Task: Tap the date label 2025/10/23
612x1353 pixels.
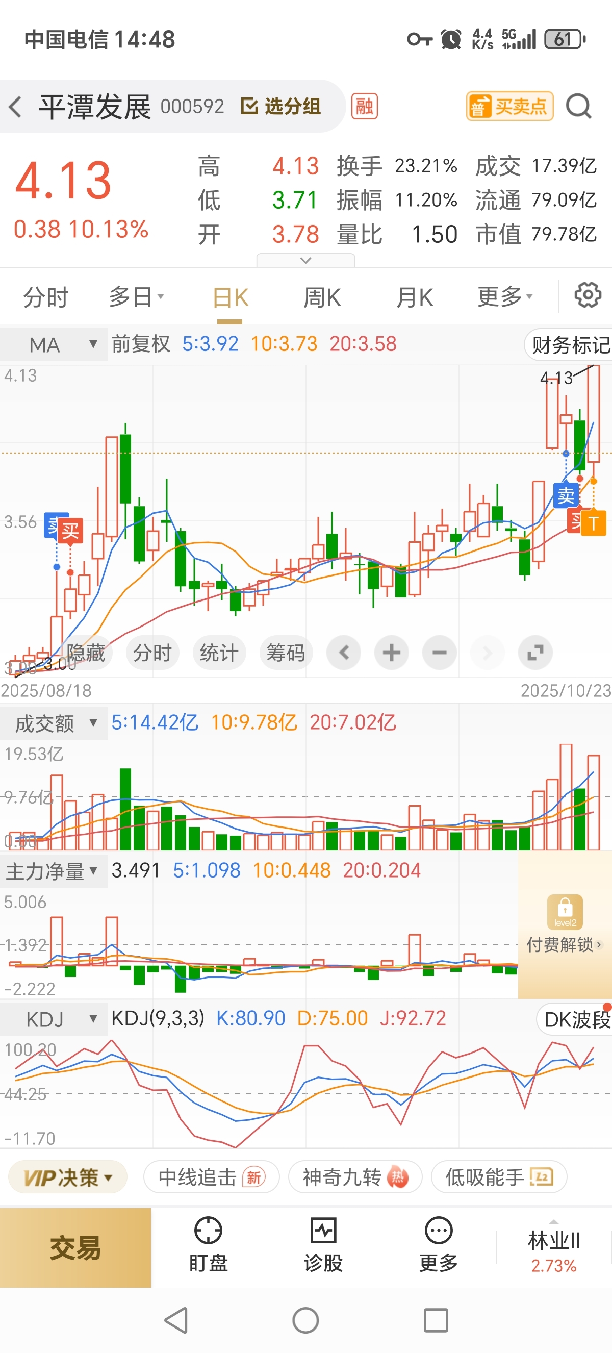Action: (566, 690)
